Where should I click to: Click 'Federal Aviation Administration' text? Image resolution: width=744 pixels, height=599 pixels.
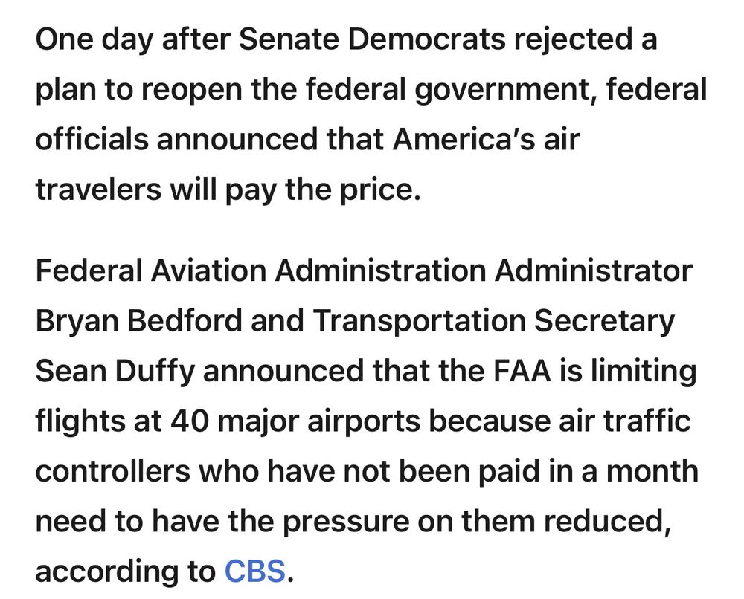point(260,270)
